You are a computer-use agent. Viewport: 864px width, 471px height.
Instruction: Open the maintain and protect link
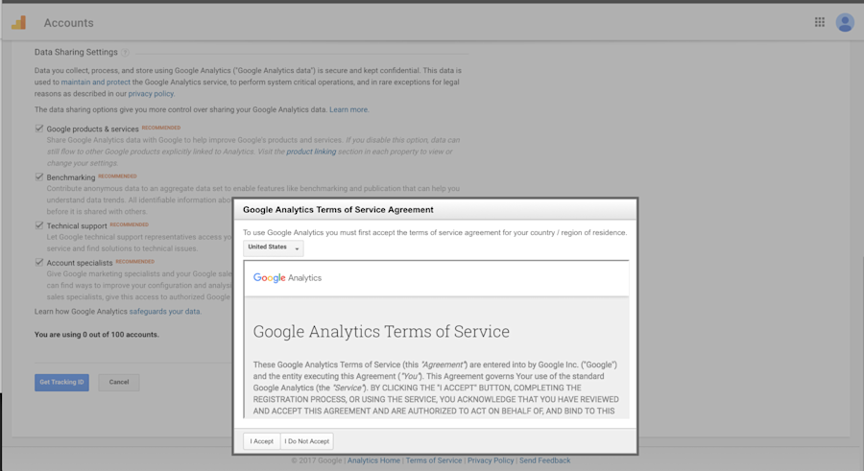96,82
